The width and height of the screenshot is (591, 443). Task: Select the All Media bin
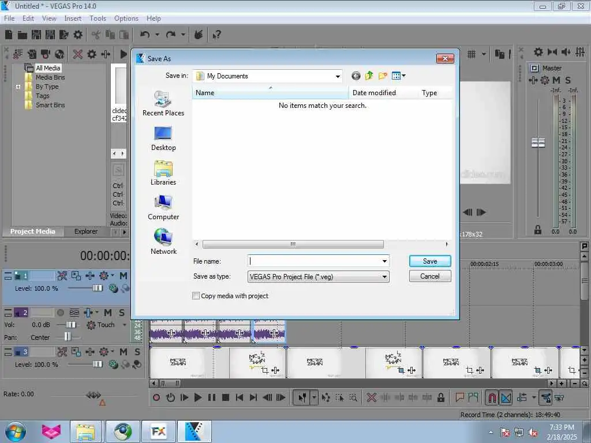(48, 68)
